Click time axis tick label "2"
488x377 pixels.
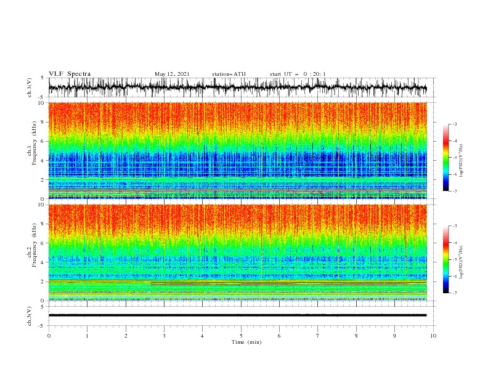[126, 336]
